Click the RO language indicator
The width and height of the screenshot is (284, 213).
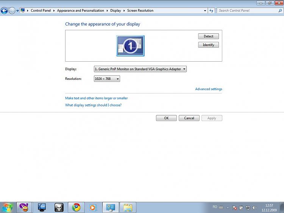click(x=215, y=207)
